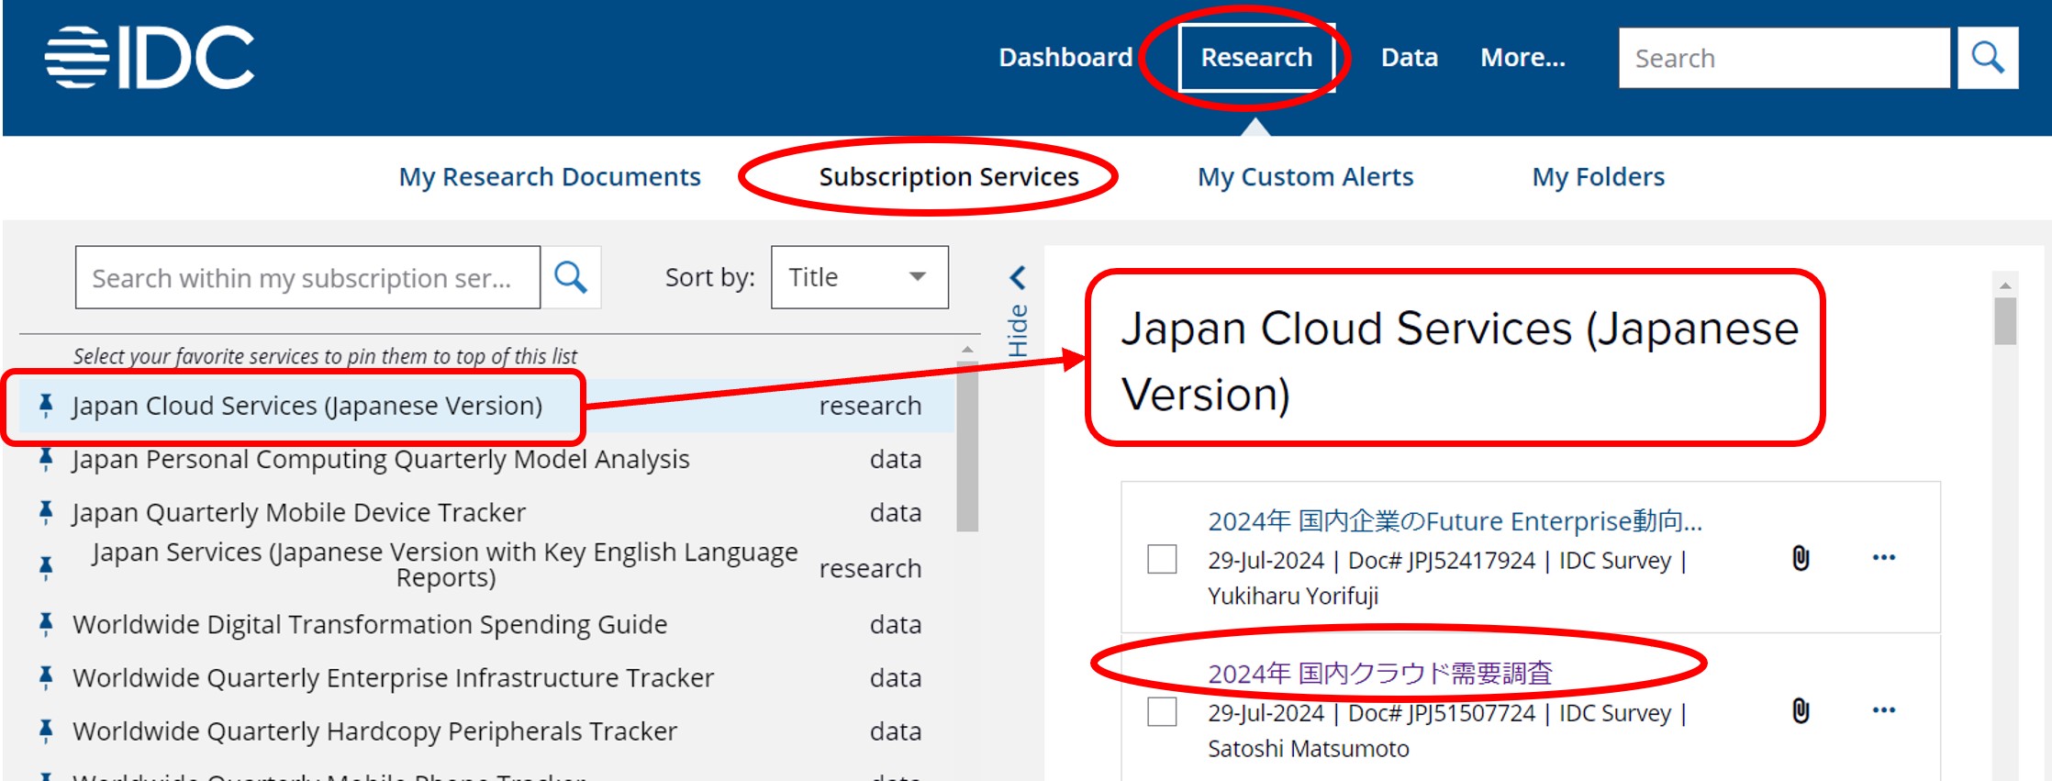The image size is (2052, 781).
Task: Open the Research menu
Action: coord(1256,58)
